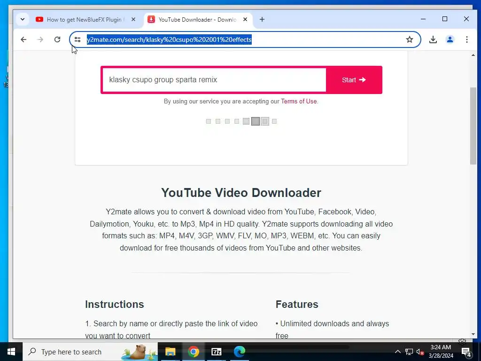Bookmark this tab with the star icon

pos(409,39)
